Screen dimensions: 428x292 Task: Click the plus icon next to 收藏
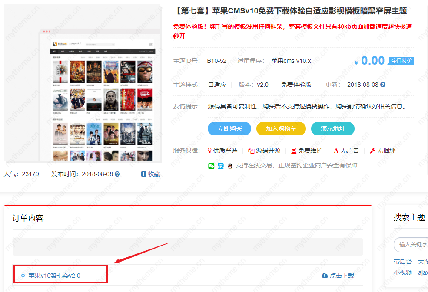click(143, 174)
